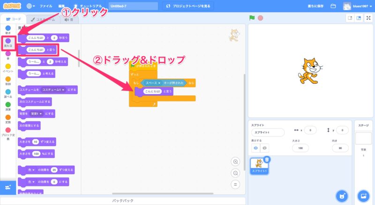
Task: Open the ファイル menu
Action: point(46,6)
